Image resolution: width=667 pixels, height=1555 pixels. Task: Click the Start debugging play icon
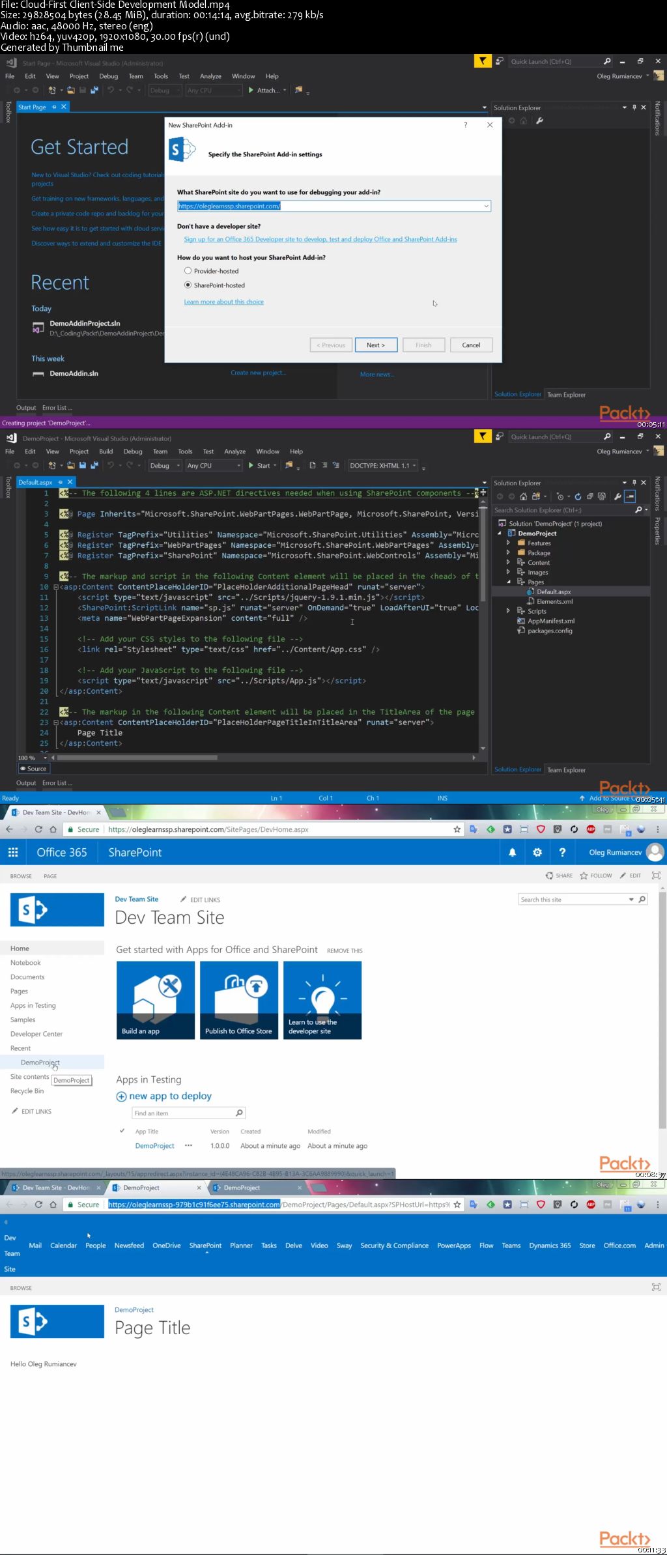click(251, 466)
